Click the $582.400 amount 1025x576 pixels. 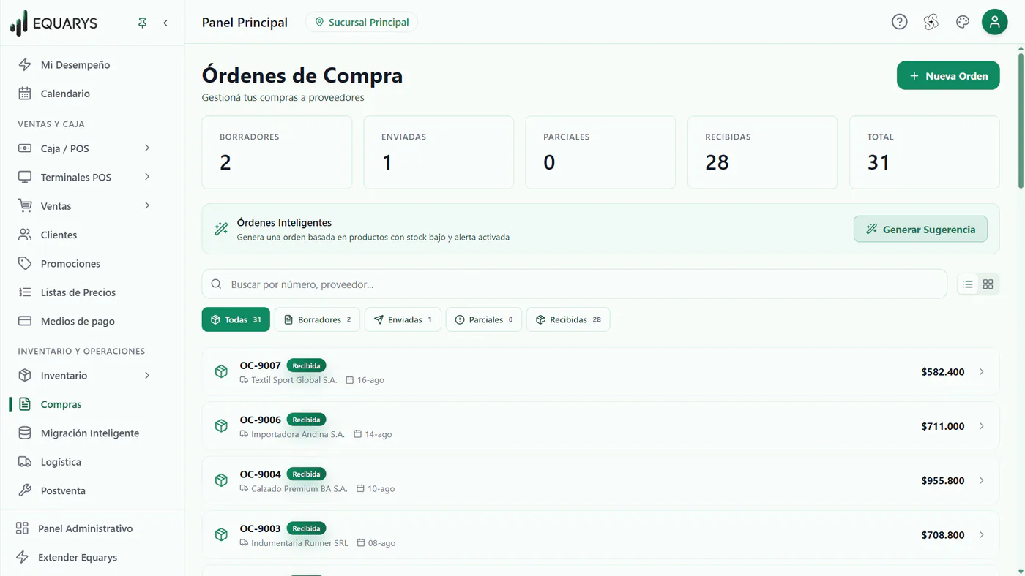943,371
